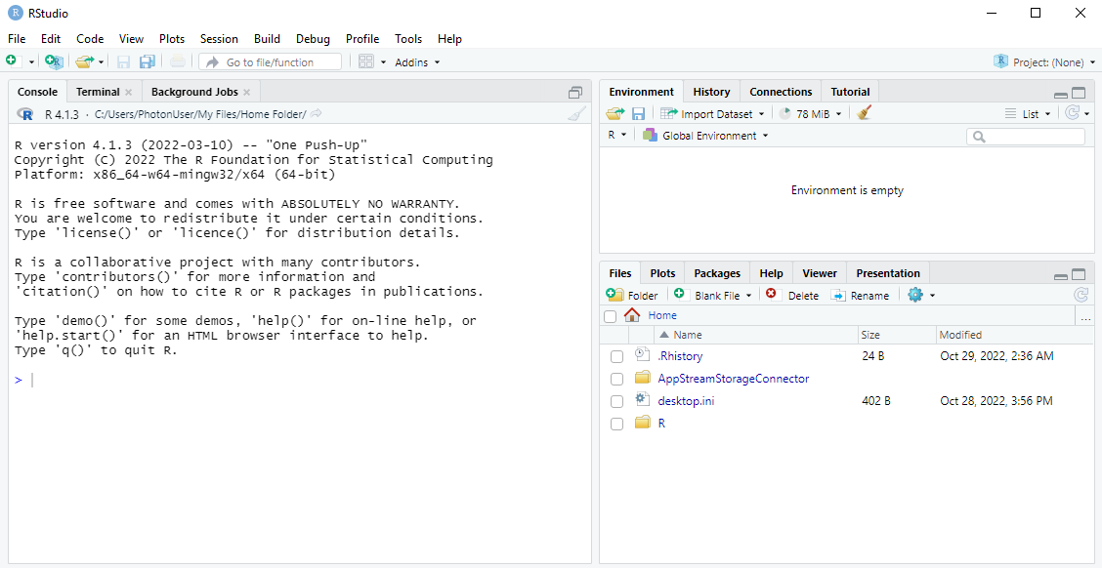Open the Addins dropdown menu
1102x568 pixels.
417,62
